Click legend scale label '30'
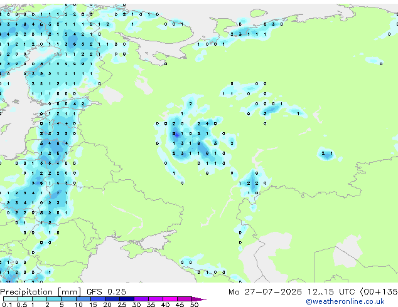398x307 pixels. click(137, 304)
